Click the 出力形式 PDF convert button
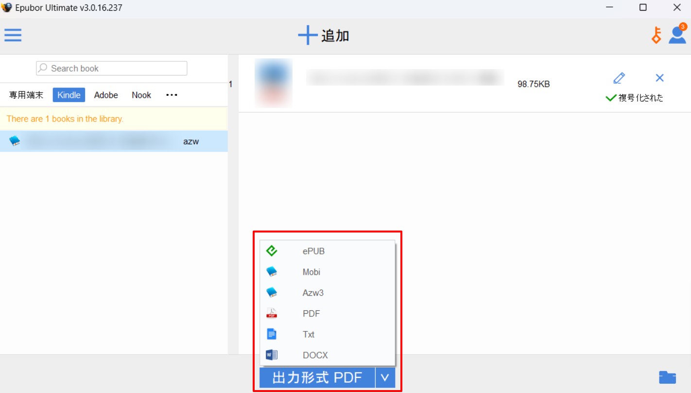The image size is (691, 393). (x=317, y=377)
